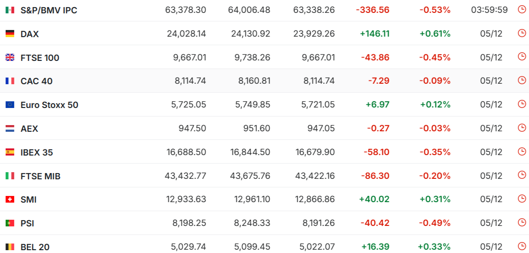
Task: Select the value 63,378.30
Action: point(186,10)
